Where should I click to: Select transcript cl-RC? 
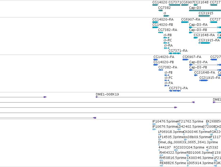166,43
